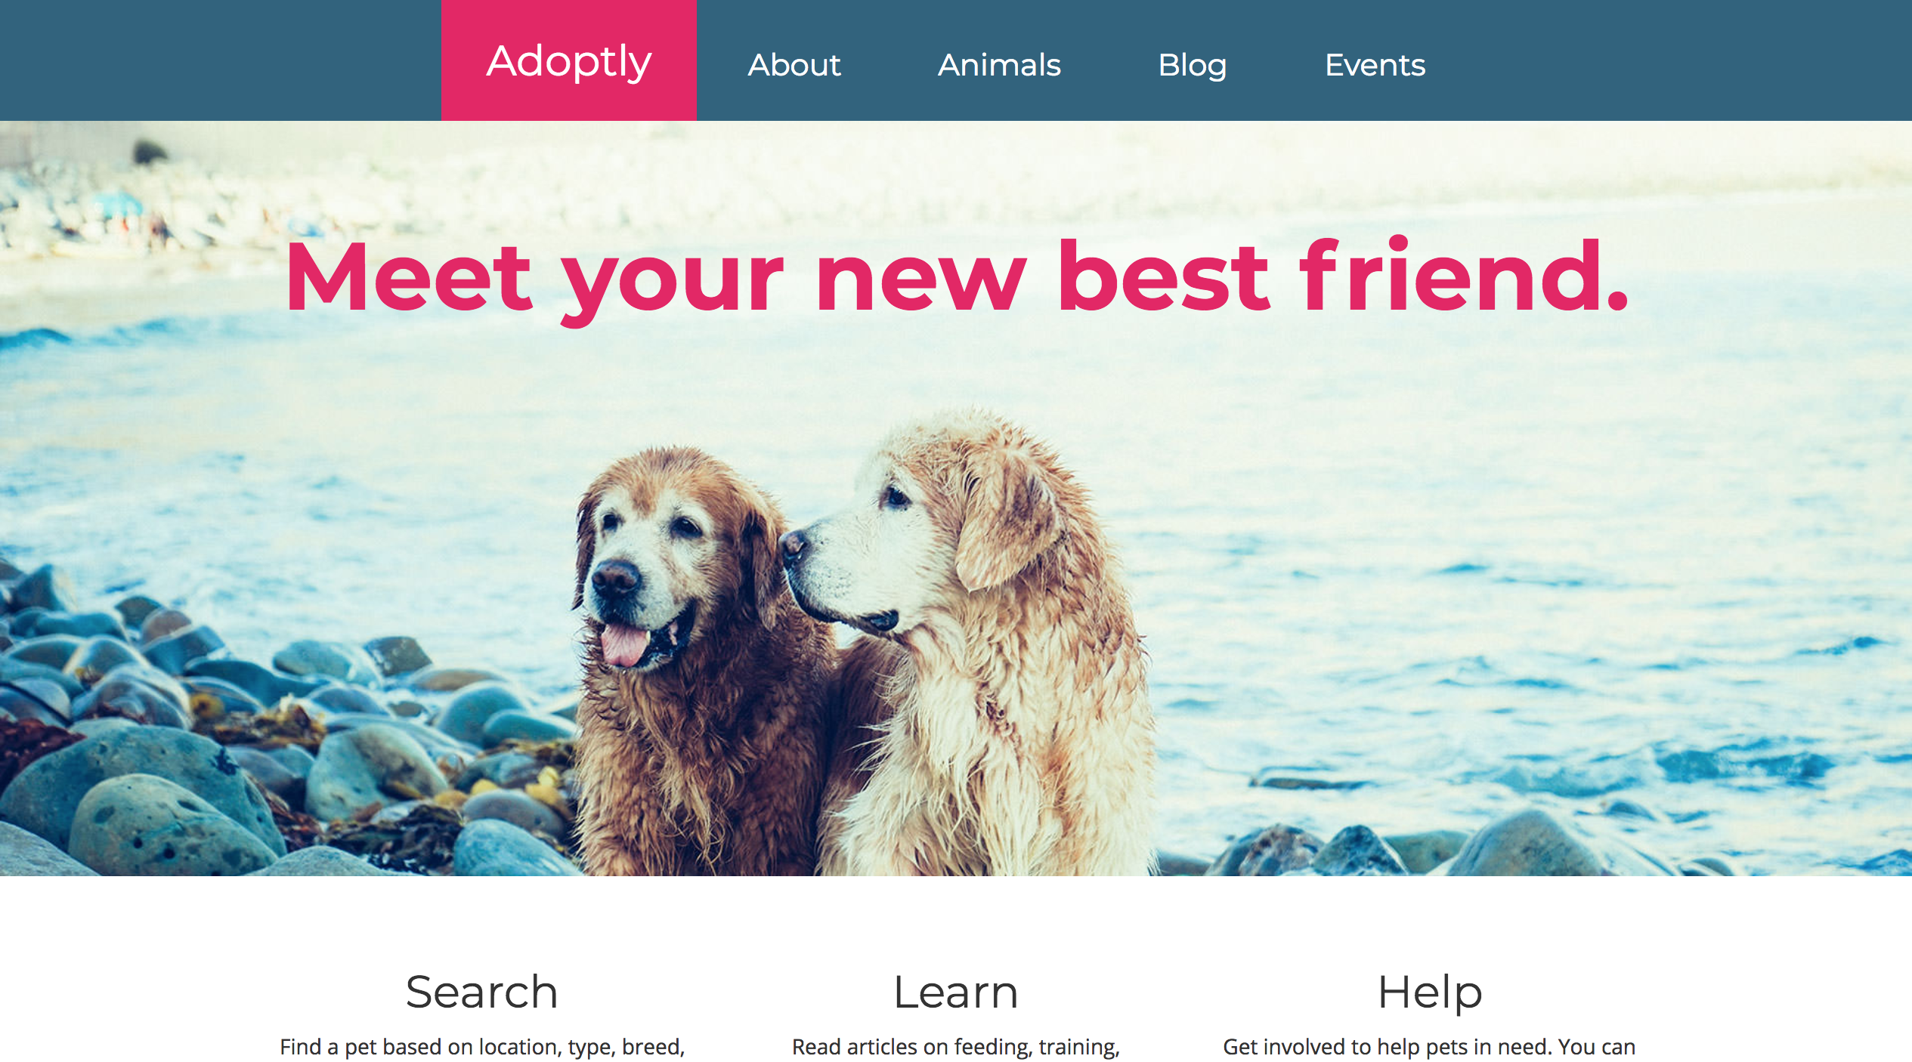This screenshot has width=1912, height=1062.
Task: Select the Learn heading
Action: (956, 992)
